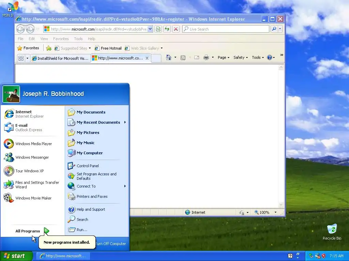349x261 pixels.
Task: Click the Compatibility View icon
Action: click(x=158, y=29)
